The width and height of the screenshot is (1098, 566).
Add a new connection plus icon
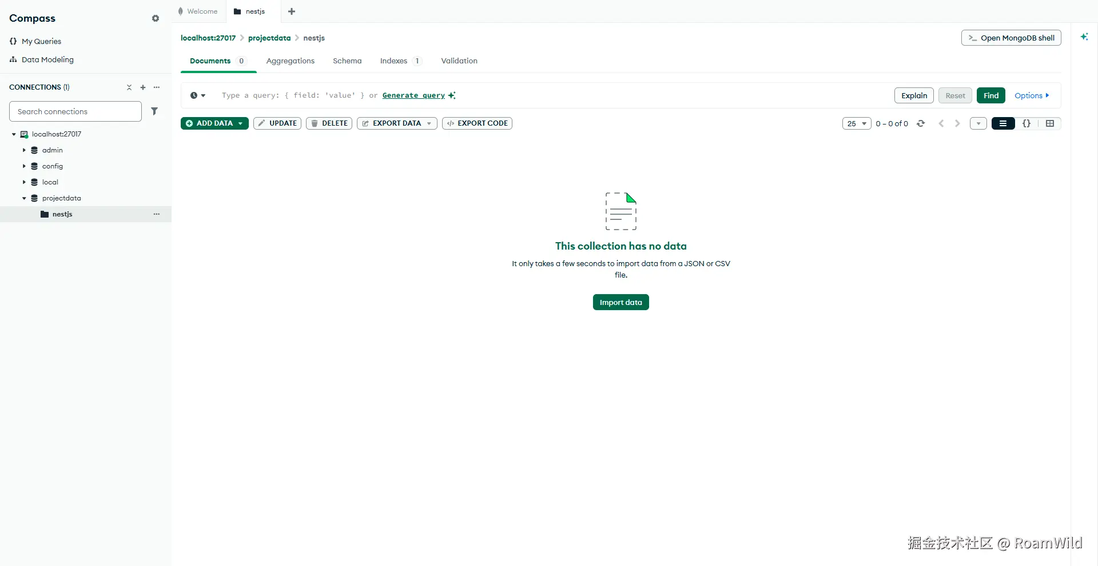143,87
